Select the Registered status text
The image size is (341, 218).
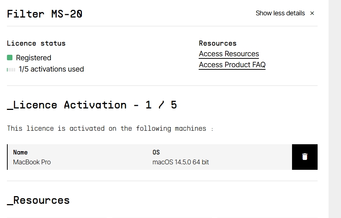(x=34, y=58)
